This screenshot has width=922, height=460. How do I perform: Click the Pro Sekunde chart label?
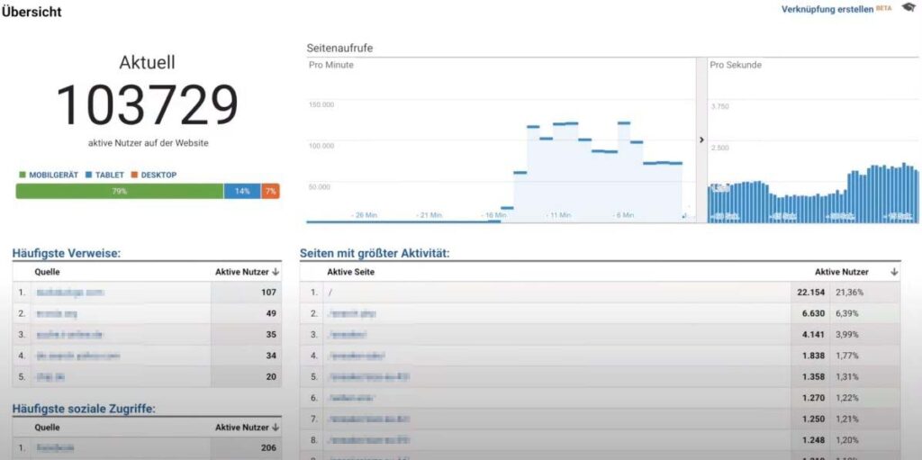coord(736,66)
